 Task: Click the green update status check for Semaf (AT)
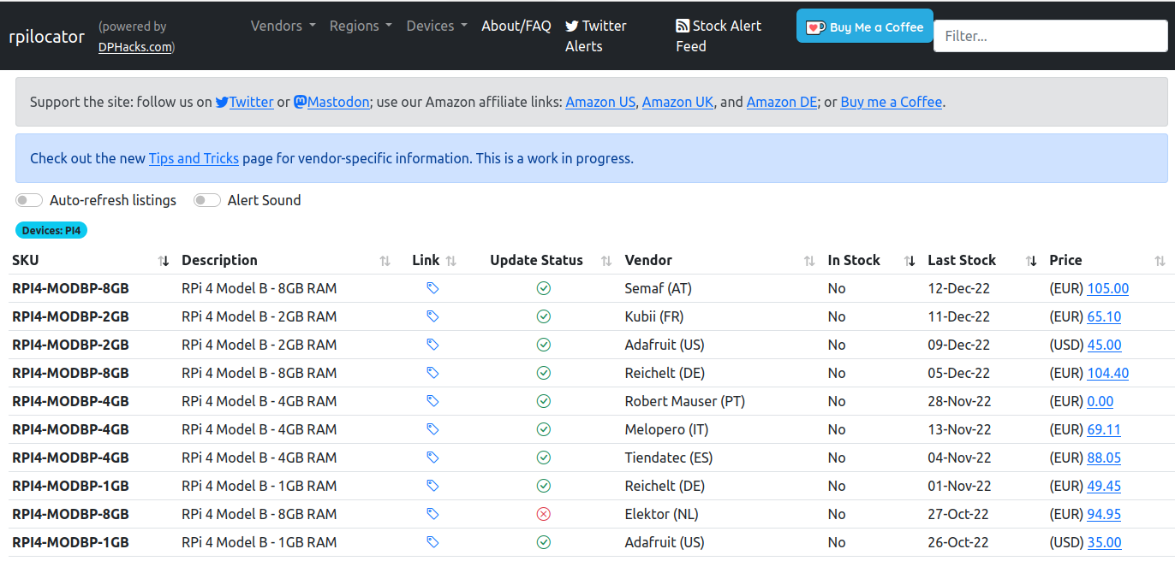pyautogui.click(x=543, y=288)
